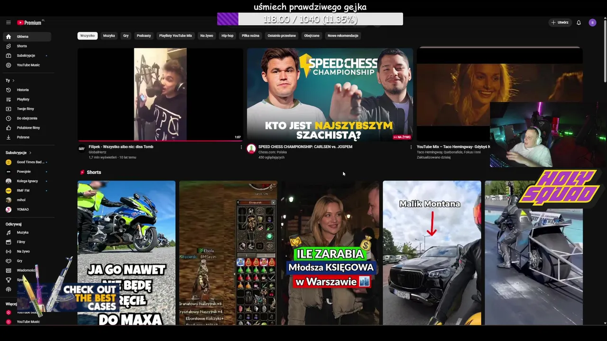
Task: Select the Hip-hop filter chip
Action: pyautogui.click(x=227, y=36)
